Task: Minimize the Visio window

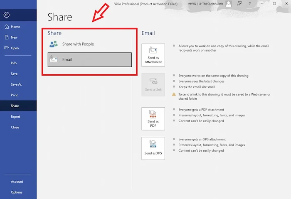Action: pyautogui.click(x=262, y=3)
